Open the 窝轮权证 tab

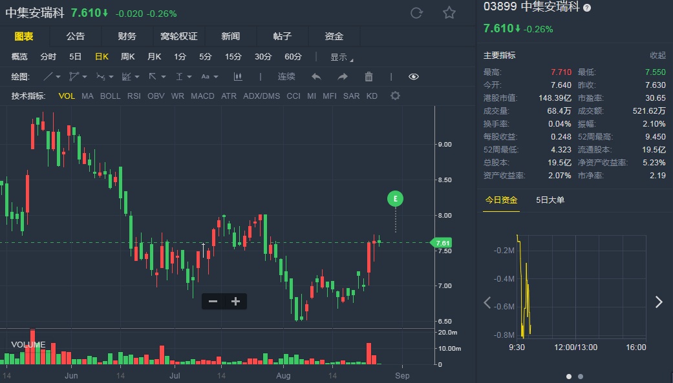[179, 36]
